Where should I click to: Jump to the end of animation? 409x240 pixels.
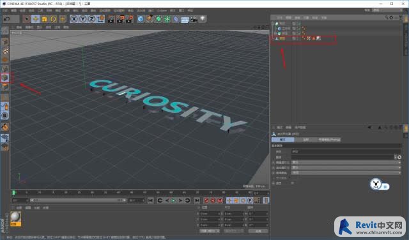pos(197,200)
